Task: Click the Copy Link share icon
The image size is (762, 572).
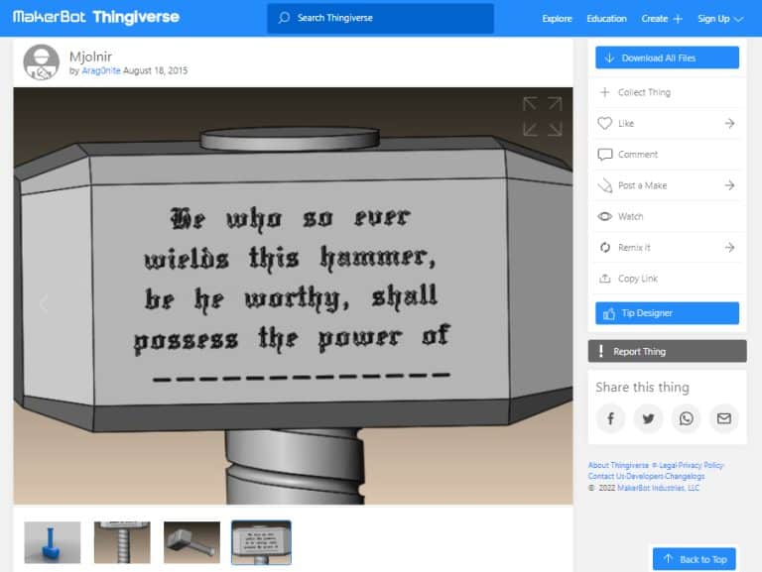Action: click(604, 279)
